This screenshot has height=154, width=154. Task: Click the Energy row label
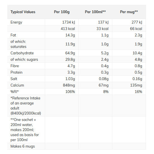(16, 22)
